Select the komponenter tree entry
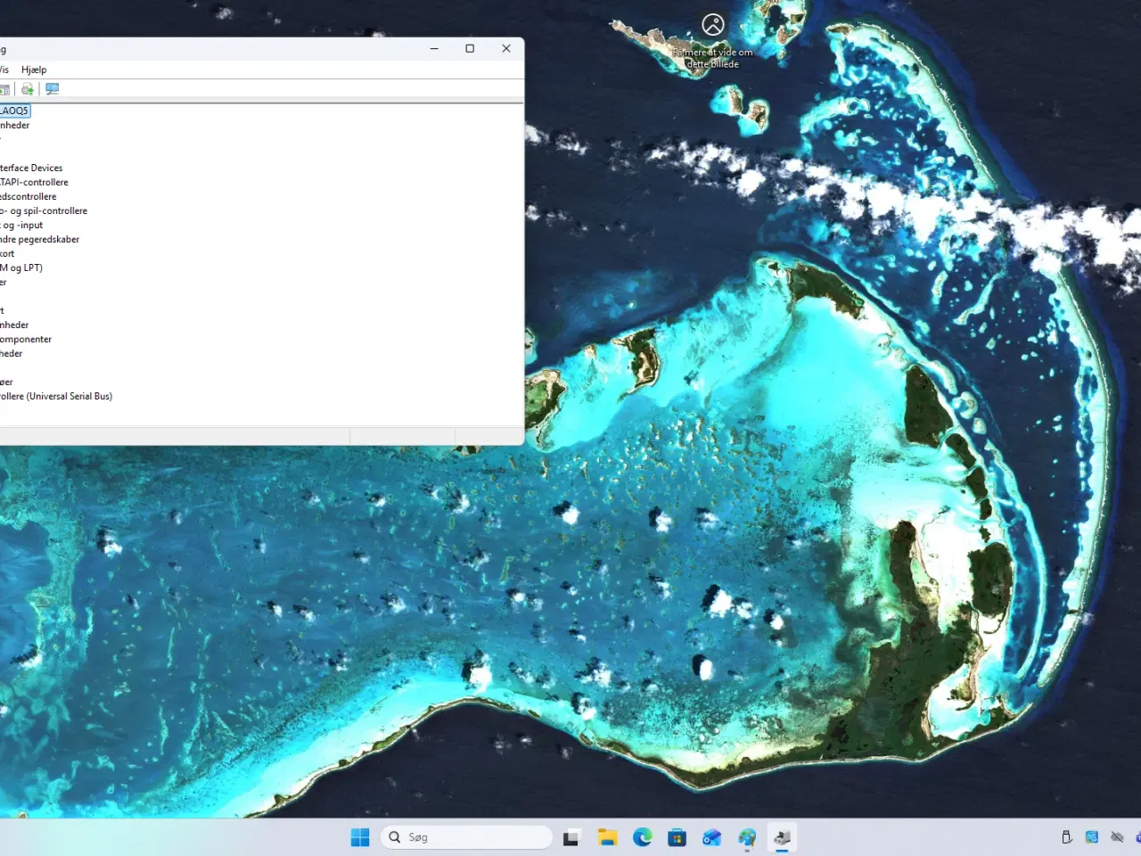This screenshot has width=1141, height=856. point(27,339)
